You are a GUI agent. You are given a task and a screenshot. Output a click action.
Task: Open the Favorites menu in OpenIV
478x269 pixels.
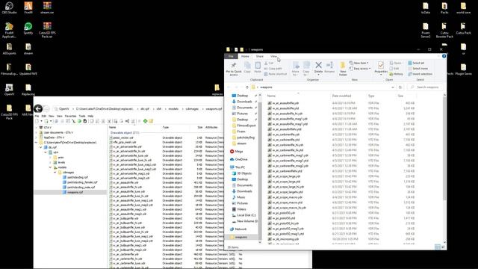click(70, 116)
